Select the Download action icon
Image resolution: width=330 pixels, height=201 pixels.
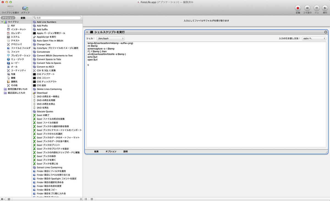click(x=34, y=93)
